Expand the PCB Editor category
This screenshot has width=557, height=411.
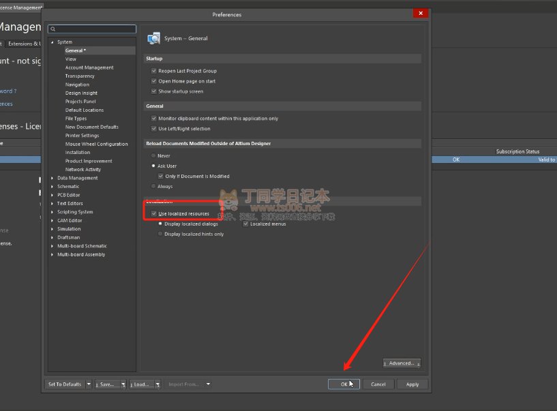(52, 195)
